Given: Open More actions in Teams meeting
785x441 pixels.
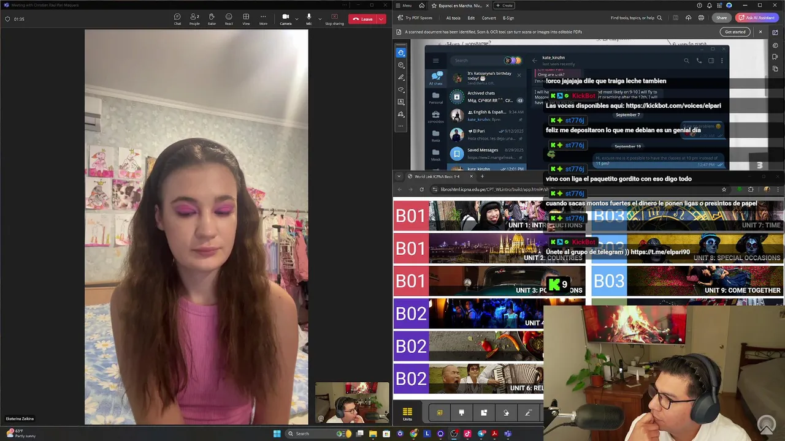Looking at the screenshot, I should click(263, 19).
